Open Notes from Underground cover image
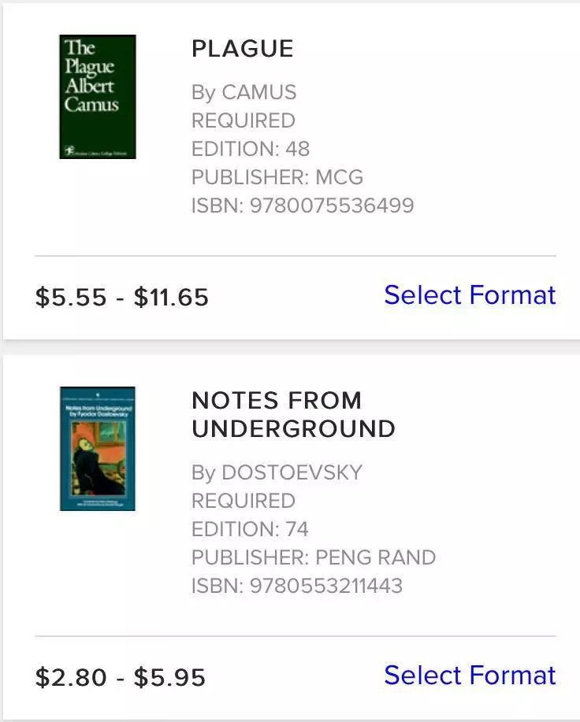Image resolution: width=580 pixels, height=722 pixels. pyautogui.click(x=98, y=449)
